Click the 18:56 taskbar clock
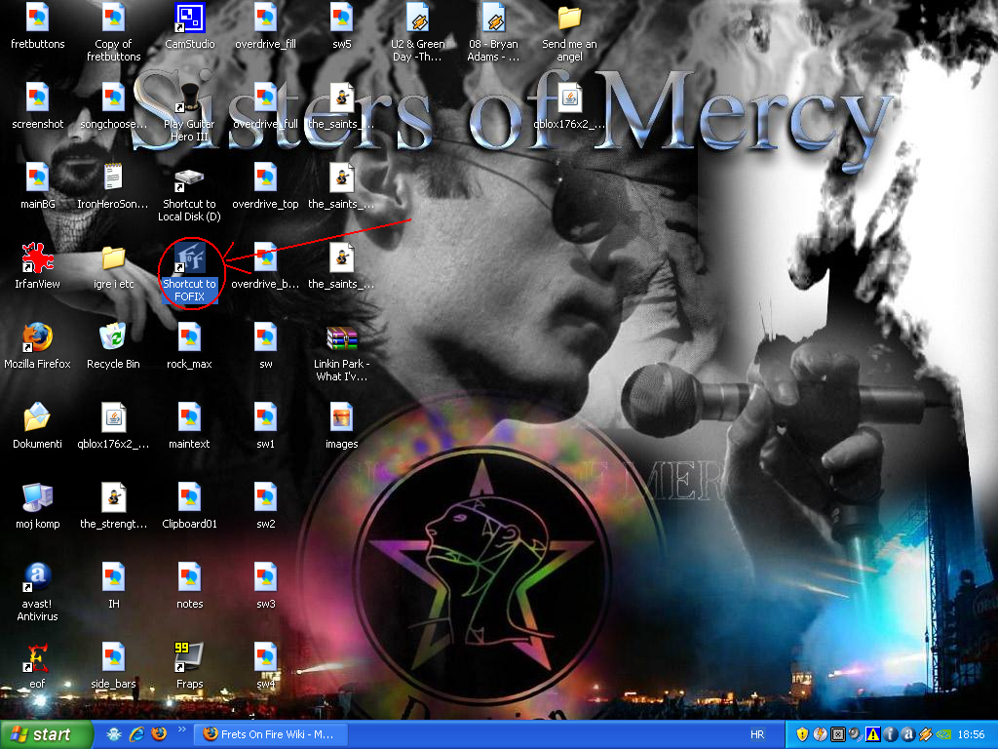This screenshot has height=749, width=998. tap(971, 734)
